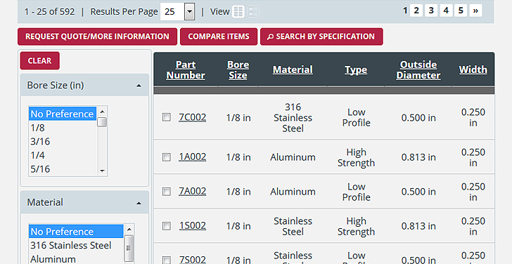
Task: Select checkbox for part 7A002
Action: click(x=167, y=191)
